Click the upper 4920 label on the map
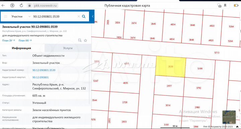Image resolution: width=241 pixels, height=129 pixels. tap(212, 26)
